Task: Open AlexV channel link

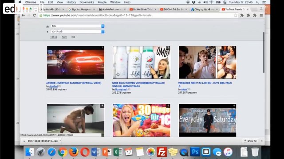Action: click(184, 89)
